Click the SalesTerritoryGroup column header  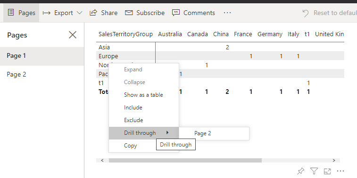pos(125,34)
